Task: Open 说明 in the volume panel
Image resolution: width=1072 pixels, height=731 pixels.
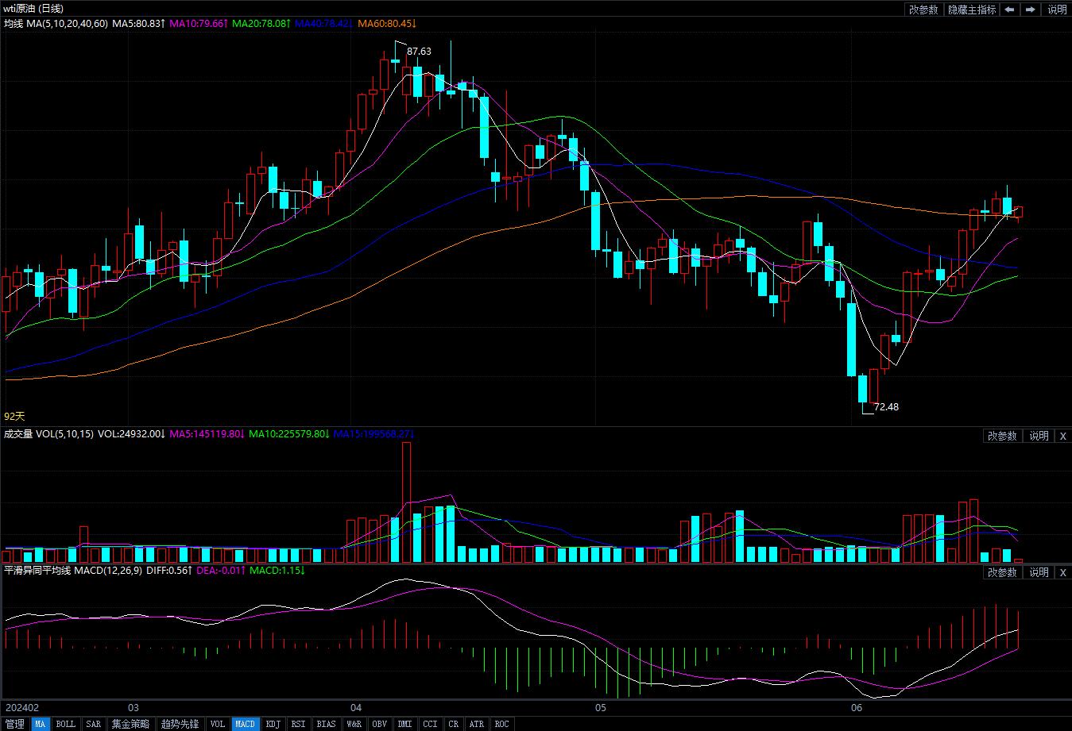Action: click(x=1039, y=436)
